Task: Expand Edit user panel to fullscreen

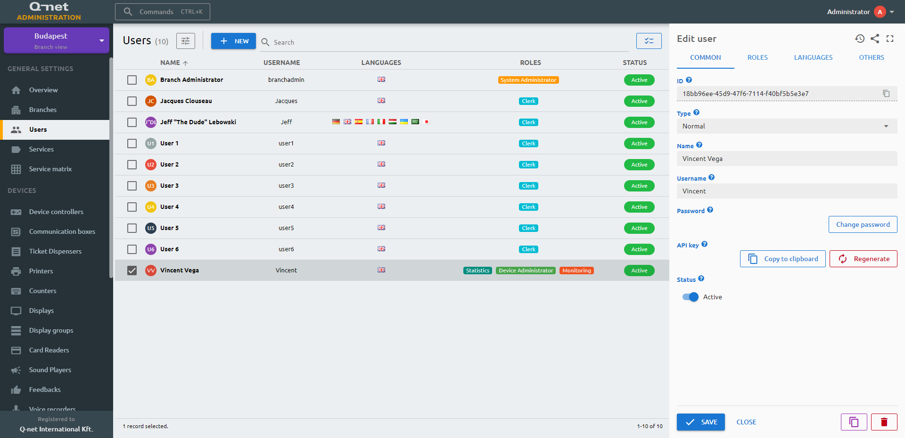Action: tap(890, 39)
